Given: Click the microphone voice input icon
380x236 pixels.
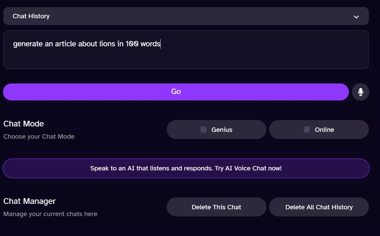Looking at the screenshot, I should point(360,92).
